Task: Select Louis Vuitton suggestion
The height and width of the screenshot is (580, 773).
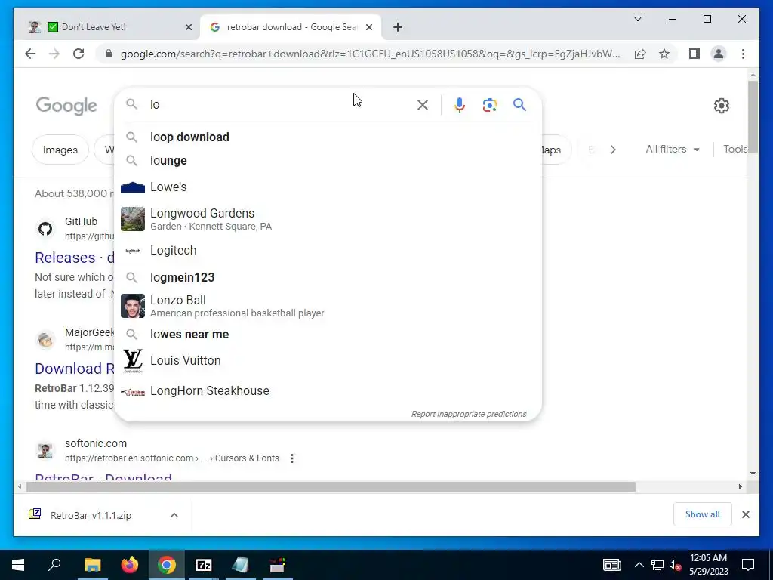Action: coord(328,360)
